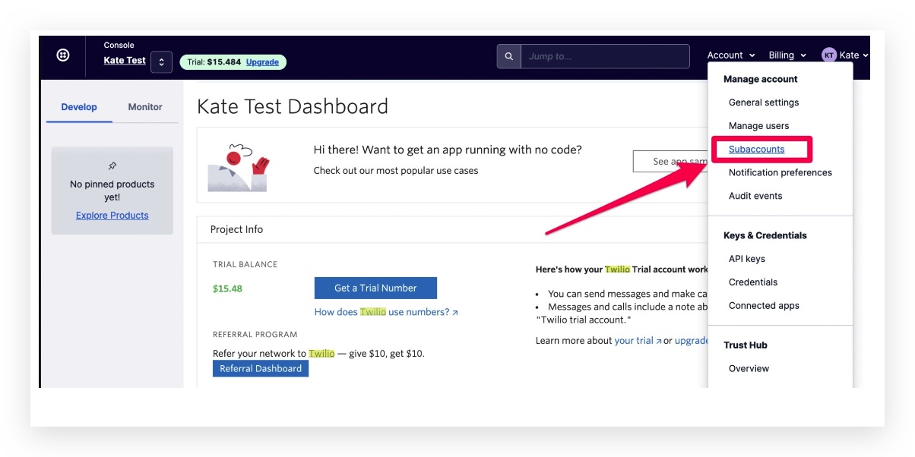This screenshot has height=457, width=915.
Task: Click the no-code app illustration
Action: point(239,167)
